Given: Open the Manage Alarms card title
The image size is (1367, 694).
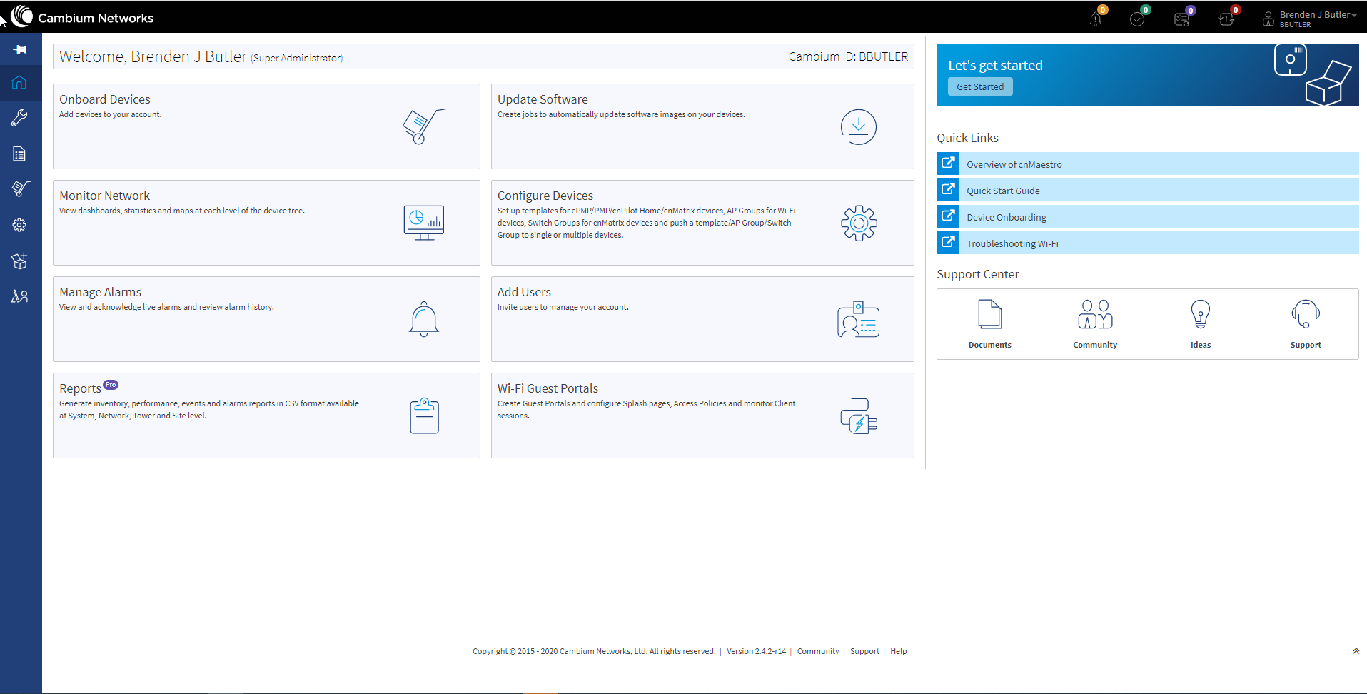Looking at the screenshot, I should point(101,292).
